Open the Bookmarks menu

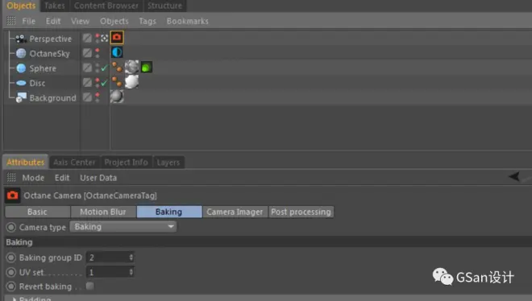click(187, 21)
